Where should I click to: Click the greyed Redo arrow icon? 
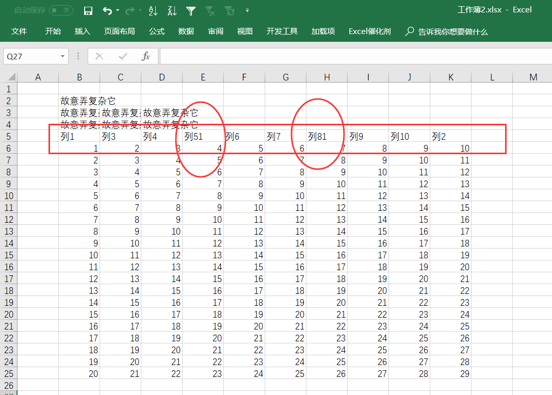click(x=129, y=11)
